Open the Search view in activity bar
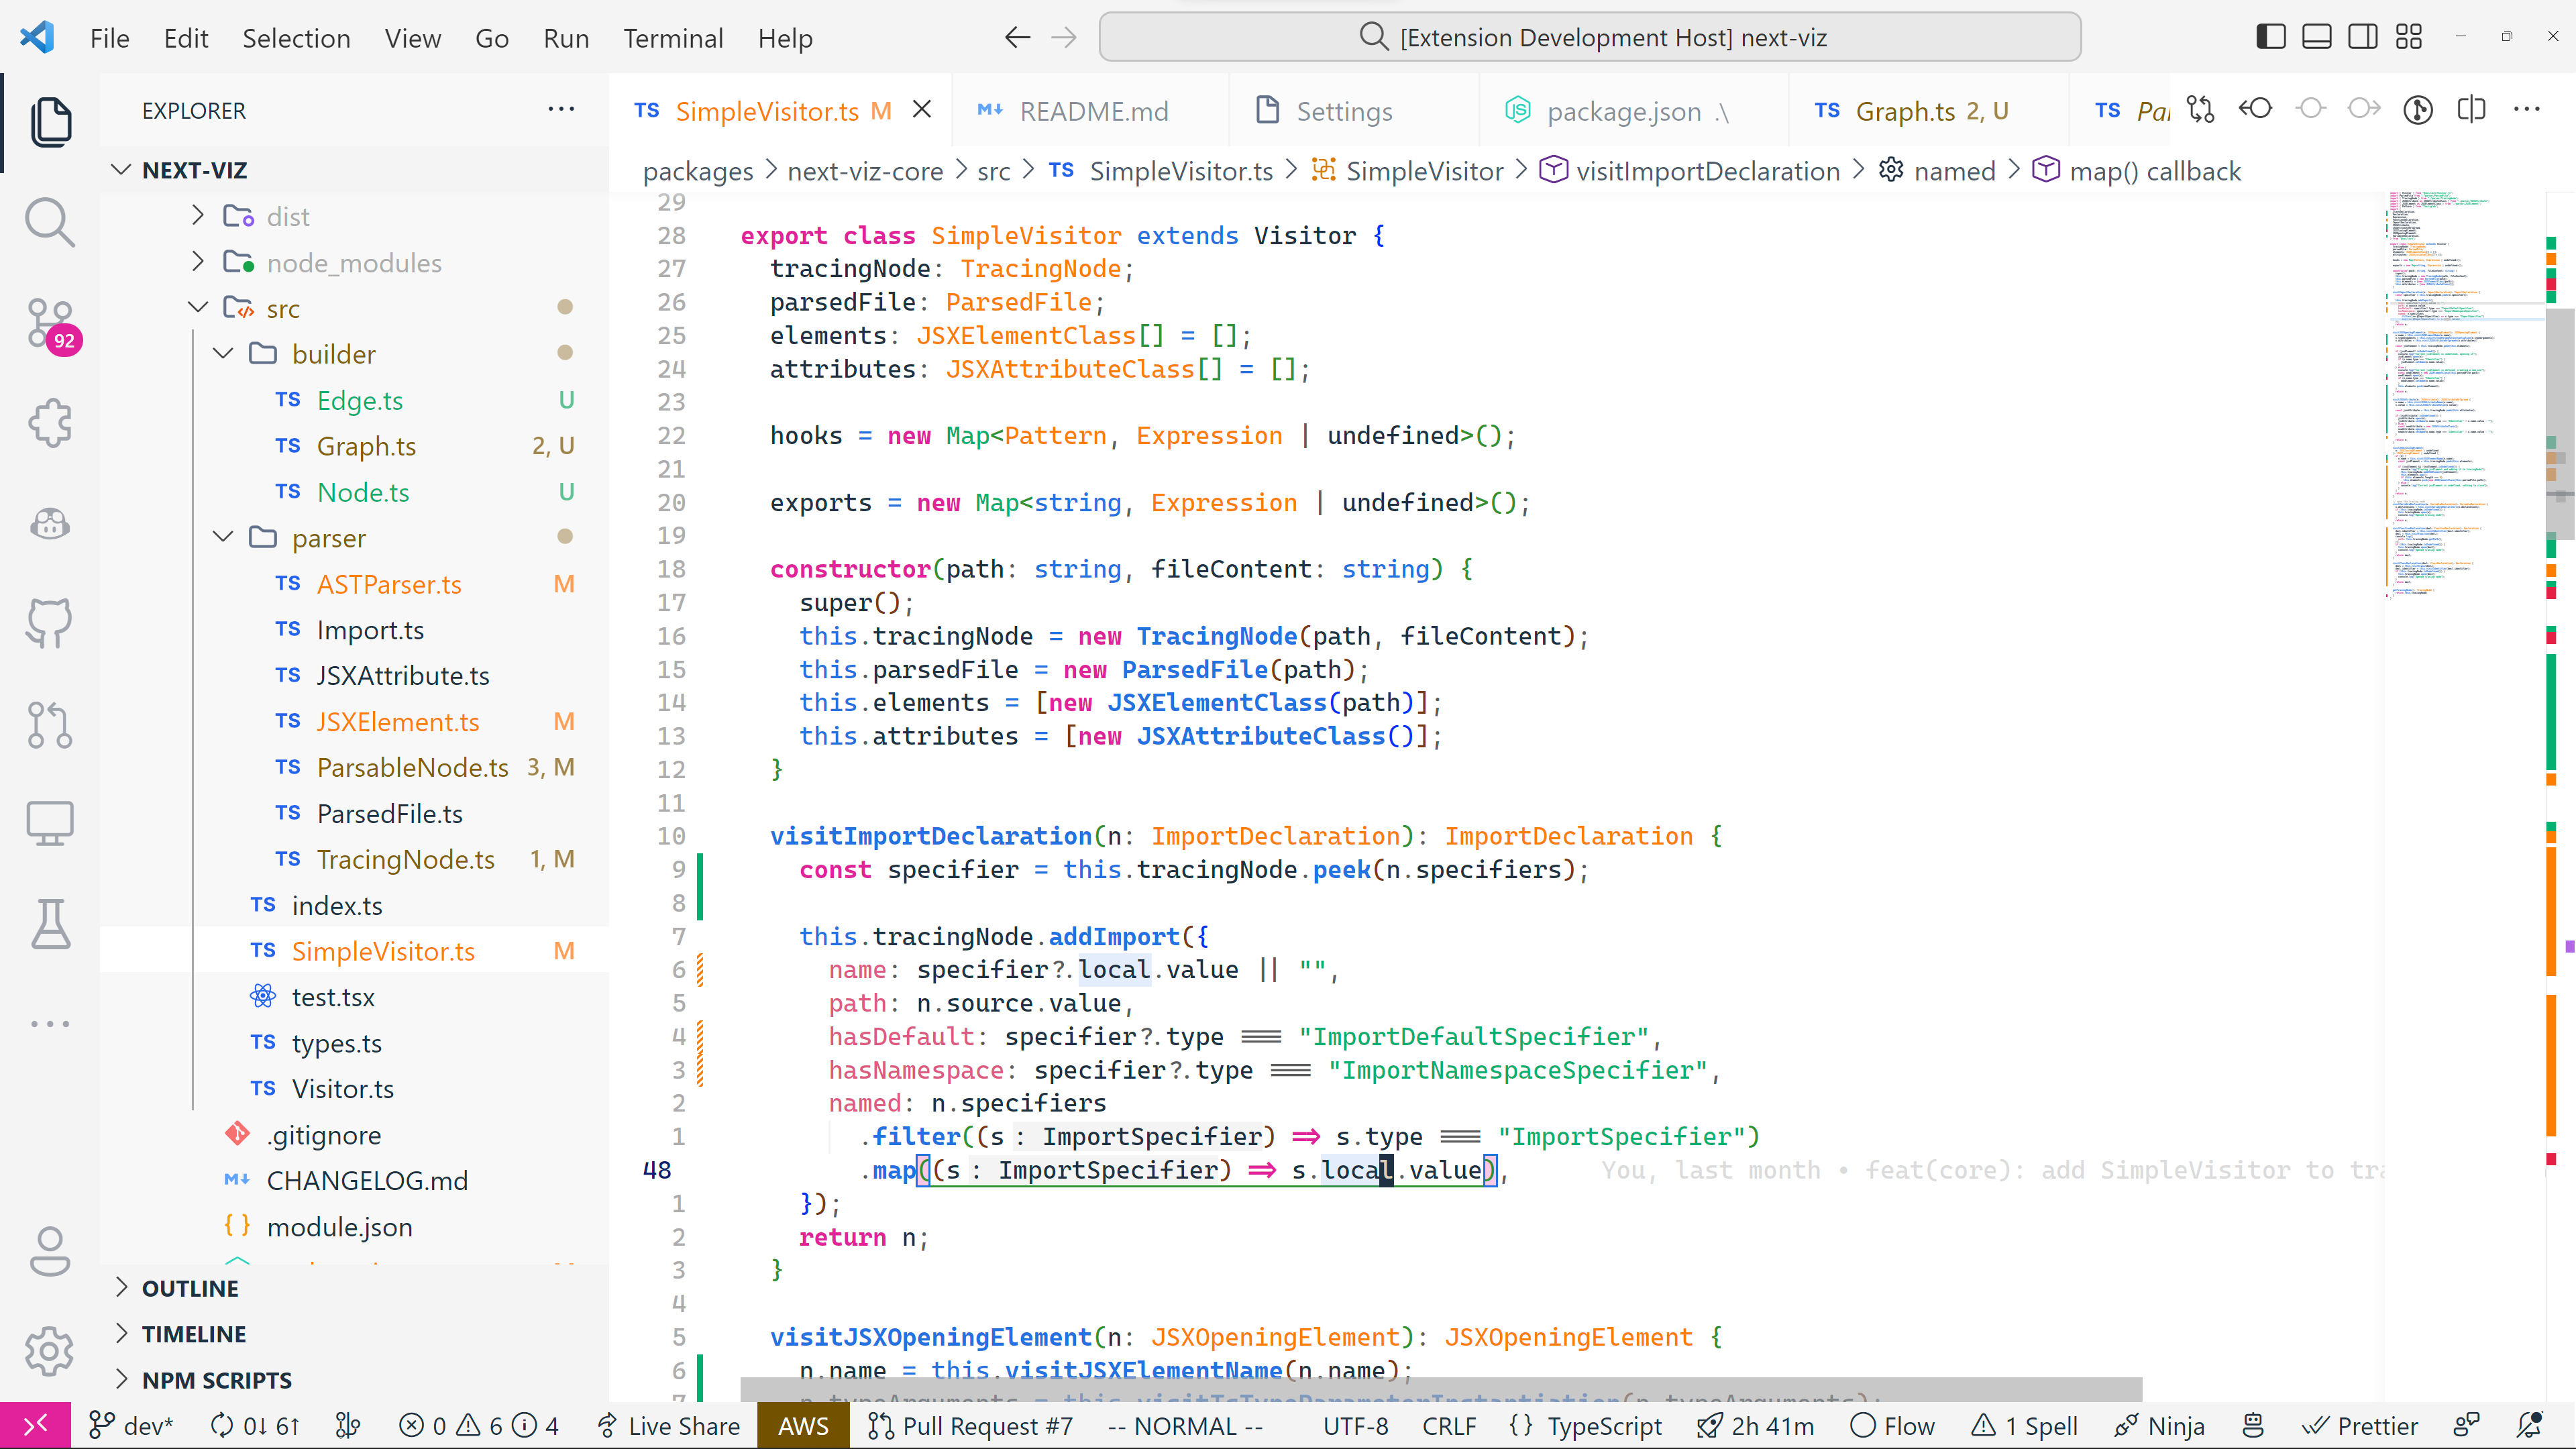The height and width of the screenshot is (1449, 2576). (x=49, y=221)
